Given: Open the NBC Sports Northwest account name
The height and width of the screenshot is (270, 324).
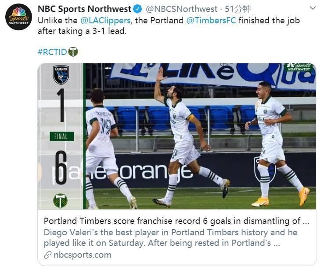Looking at the screenshot, I should pyautogui.click(x=84, y=9).
